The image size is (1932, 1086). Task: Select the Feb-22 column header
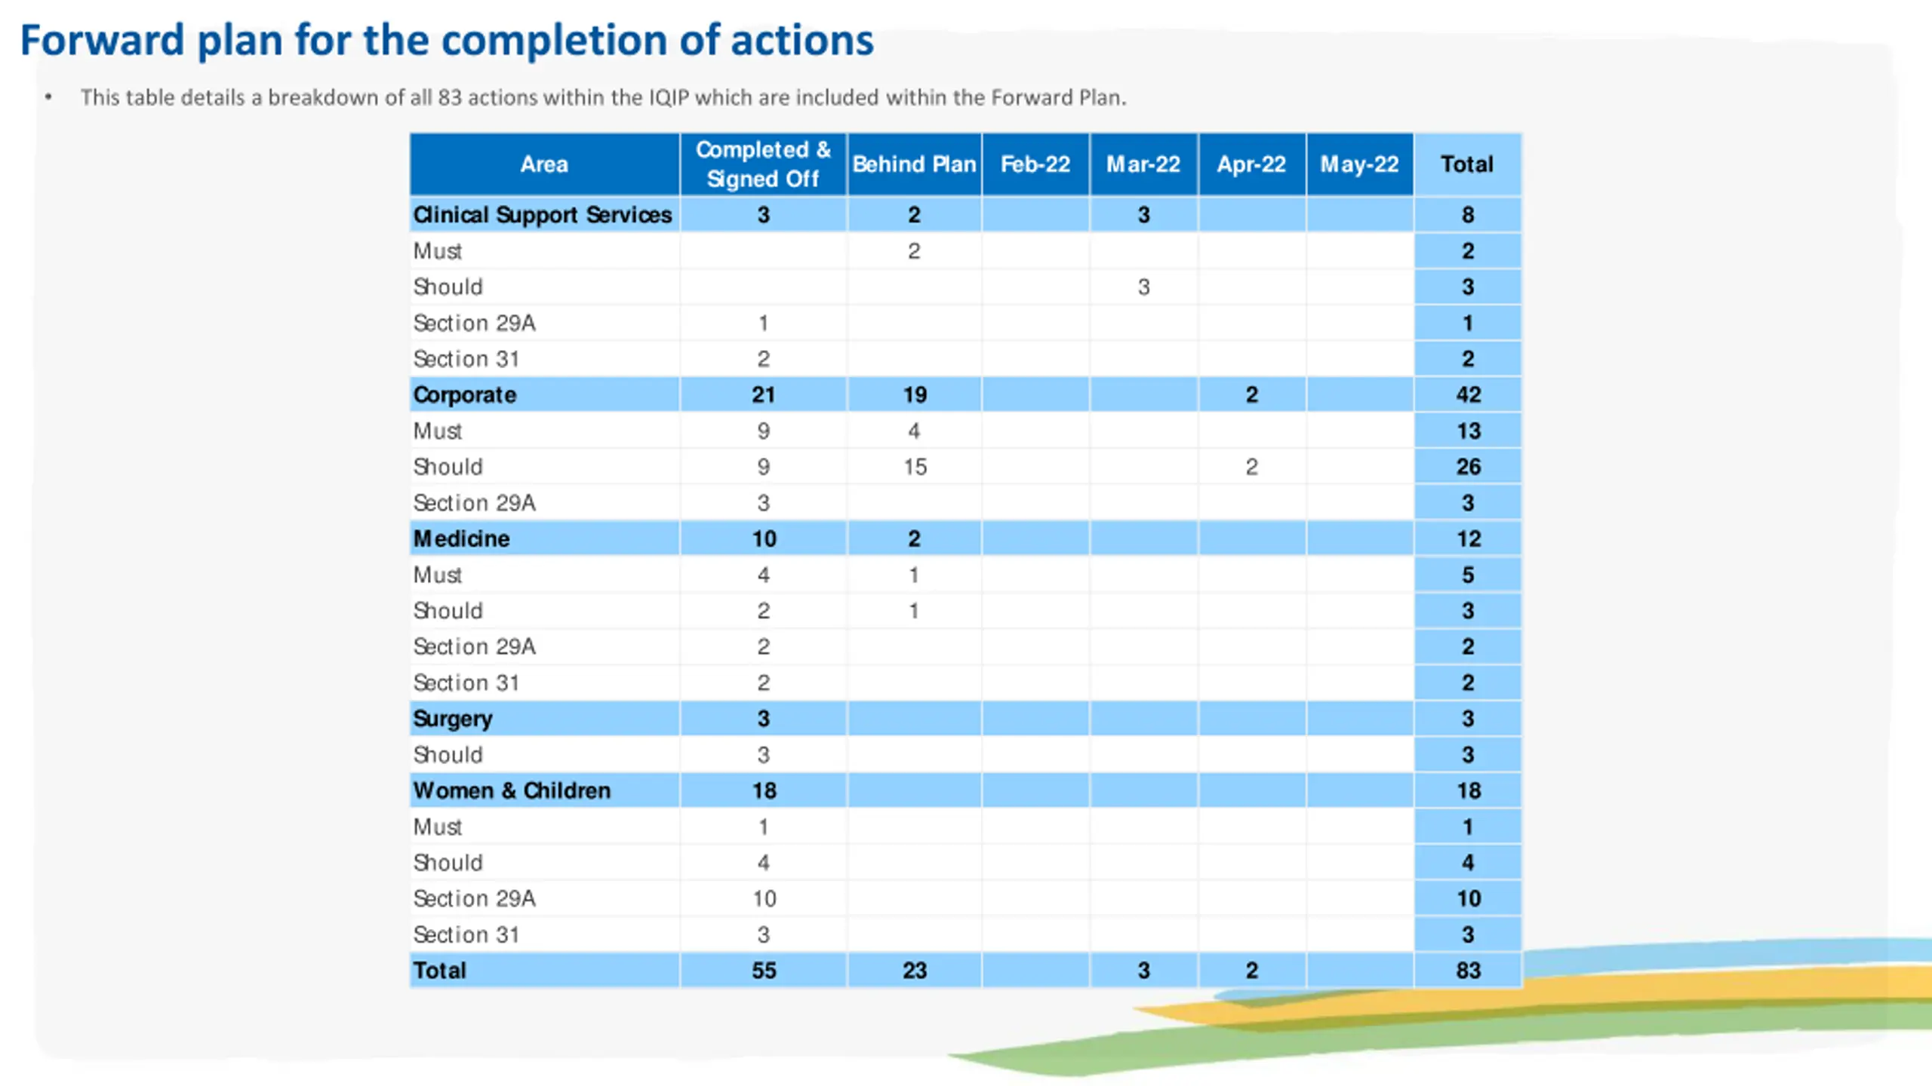click(1035, 164)
